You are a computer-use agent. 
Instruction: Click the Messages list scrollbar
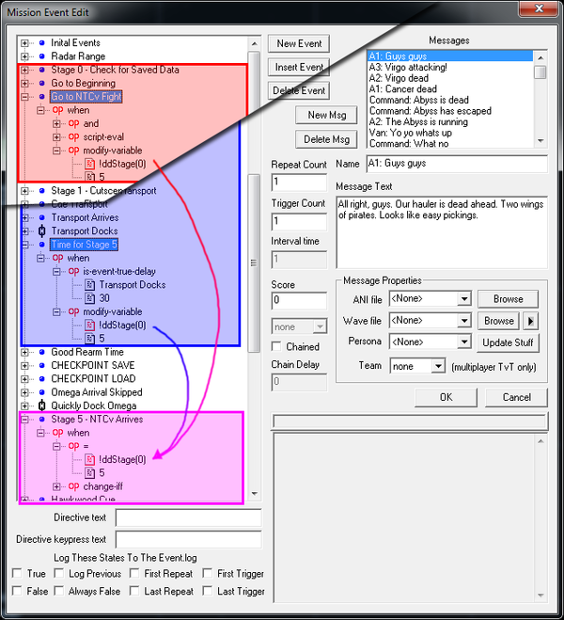540,98
